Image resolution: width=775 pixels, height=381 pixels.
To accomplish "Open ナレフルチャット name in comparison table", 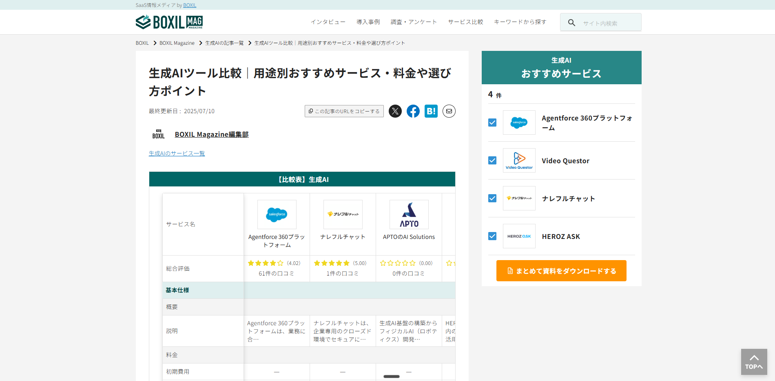I will (343, 237).
